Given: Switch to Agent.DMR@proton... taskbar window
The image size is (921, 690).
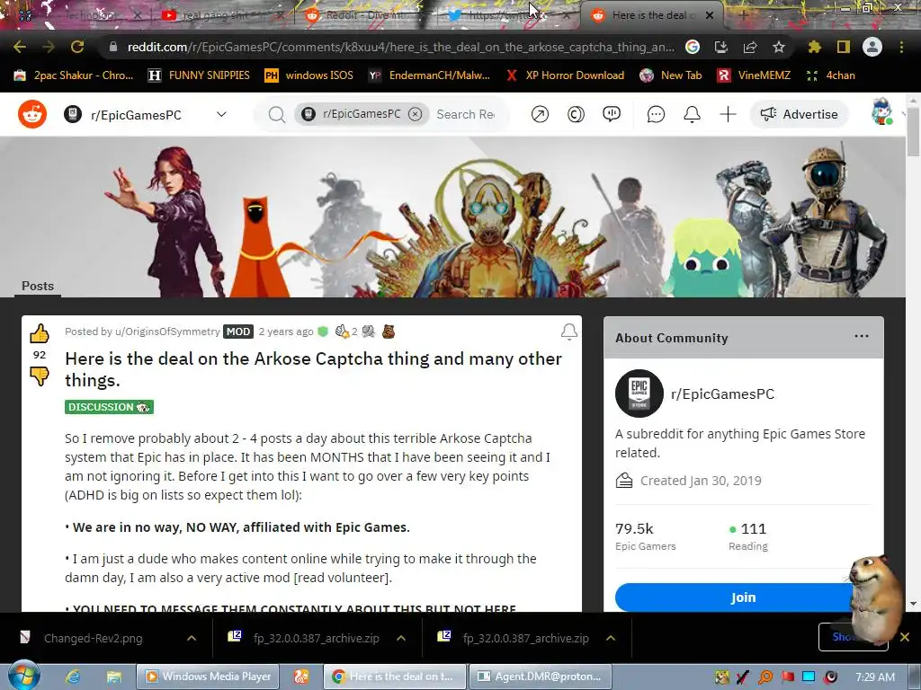Looking at the screenshot, I should (541, 677).
